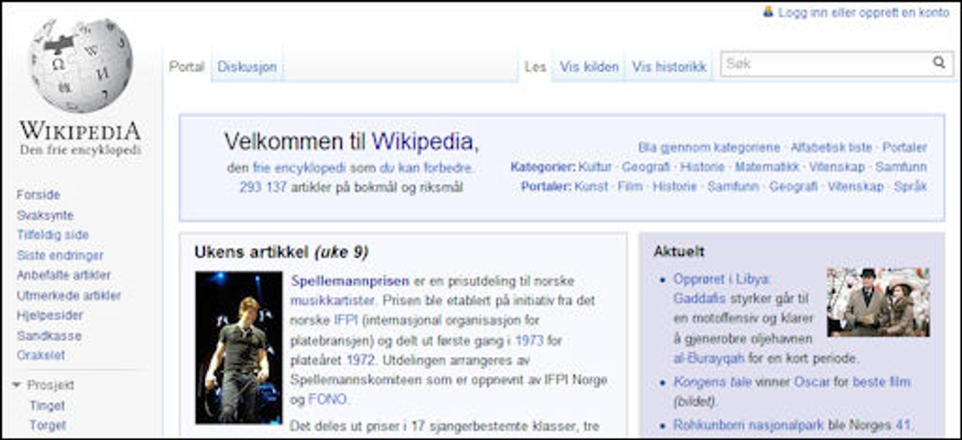This screenshot has height=440, width=962.
Task: Open Tinget under Prosjekt
Action: [47, 406]
